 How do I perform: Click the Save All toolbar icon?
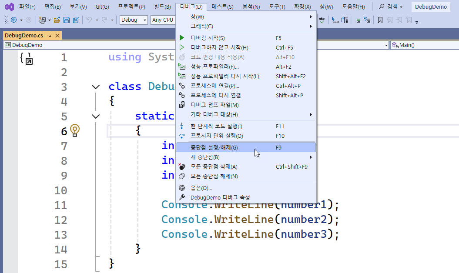point(76,20)
